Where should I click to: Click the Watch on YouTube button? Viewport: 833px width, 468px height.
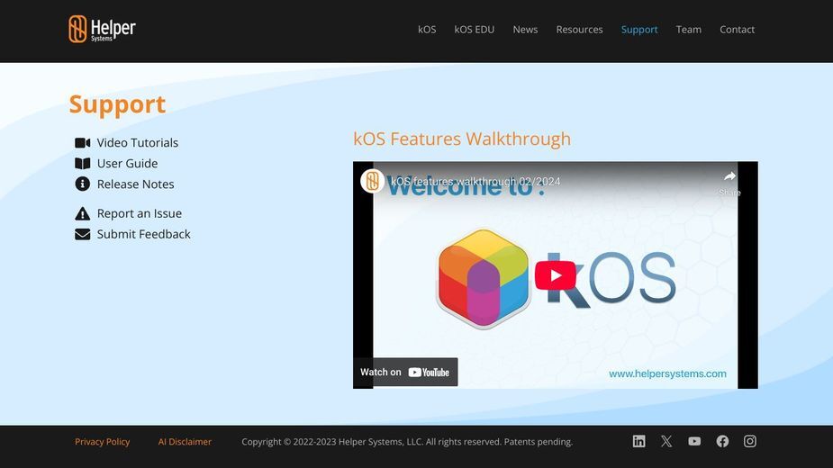pos(405,372)
